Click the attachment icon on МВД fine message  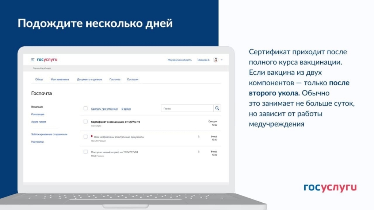point(199,152)
